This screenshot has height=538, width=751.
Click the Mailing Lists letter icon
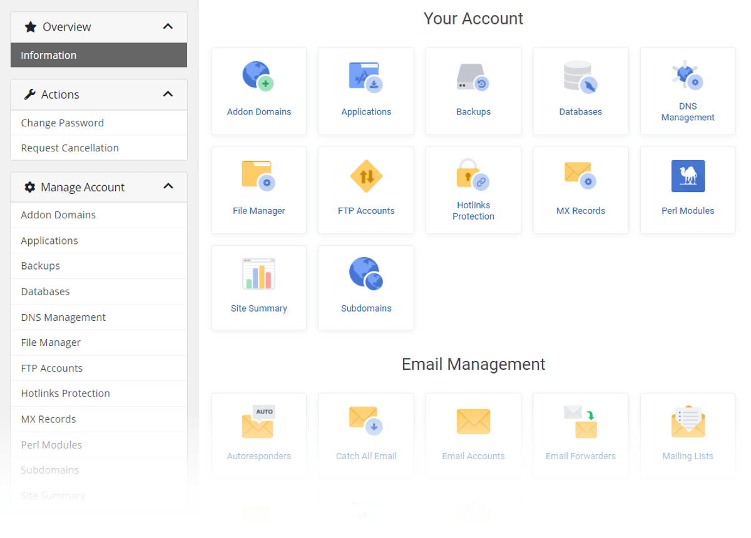[688, 421]
